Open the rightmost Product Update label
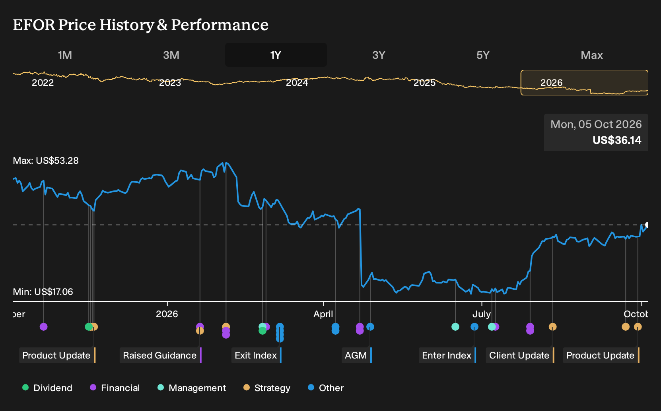The image size is (661, 411). coord(601,355)
